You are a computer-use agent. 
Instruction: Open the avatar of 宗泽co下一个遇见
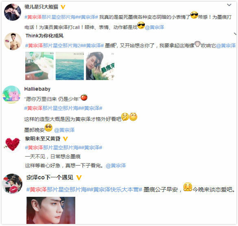(12, 184)
